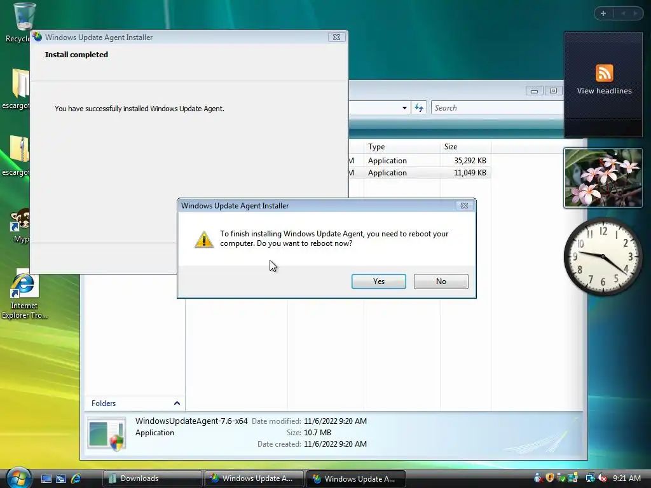
Task: Click Windows Sidebar tray icon
Action: [x=573, y=478]
